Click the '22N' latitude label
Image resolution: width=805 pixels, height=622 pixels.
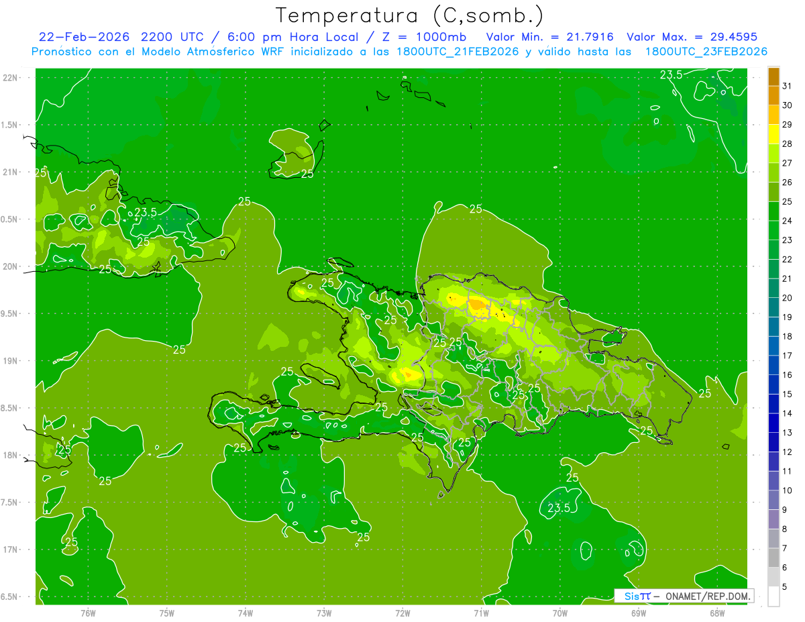click(x=10, y=78)
